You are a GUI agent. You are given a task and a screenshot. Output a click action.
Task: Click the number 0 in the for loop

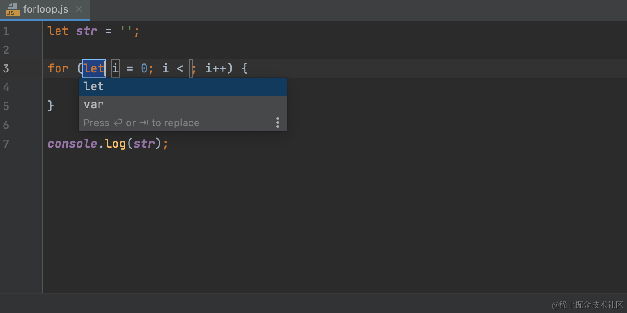click(x=144, y=68)
